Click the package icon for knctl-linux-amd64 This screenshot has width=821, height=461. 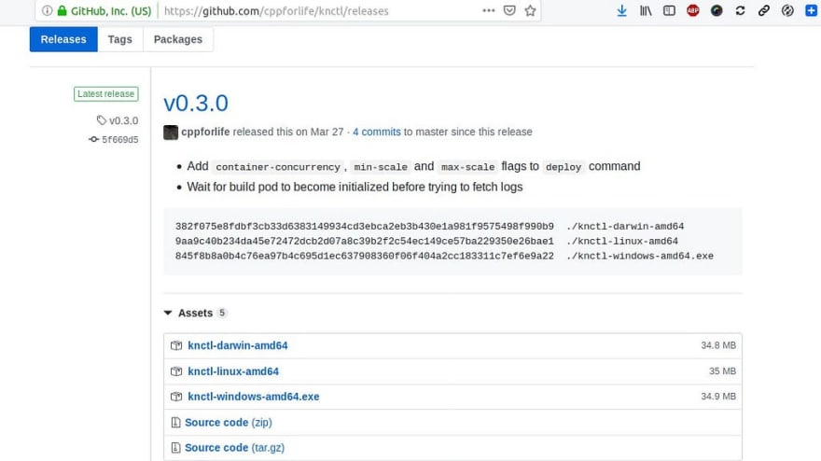pos(176,371)
